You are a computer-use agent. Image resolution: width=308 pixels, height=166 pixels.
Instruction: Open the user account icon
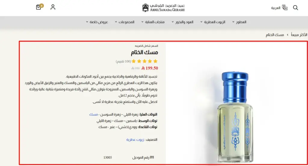click(53, 7)
